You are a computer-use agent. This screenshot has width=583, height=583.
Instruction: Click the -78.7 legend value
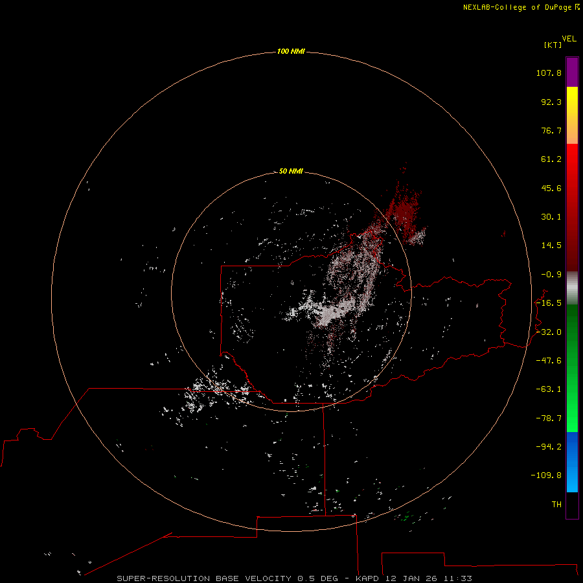[549, 418]
